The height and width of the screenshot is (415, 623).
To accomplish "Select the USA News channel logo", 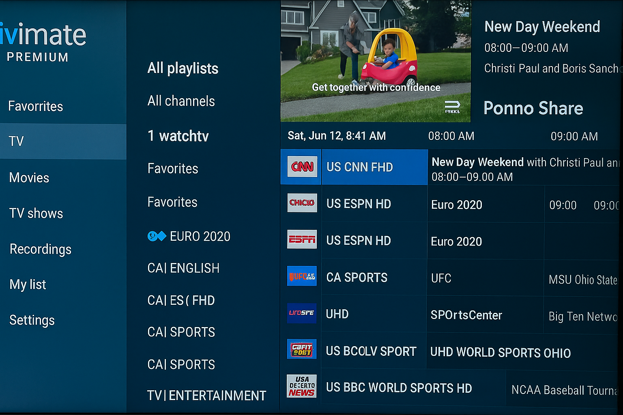I will (x=302, y=386).
